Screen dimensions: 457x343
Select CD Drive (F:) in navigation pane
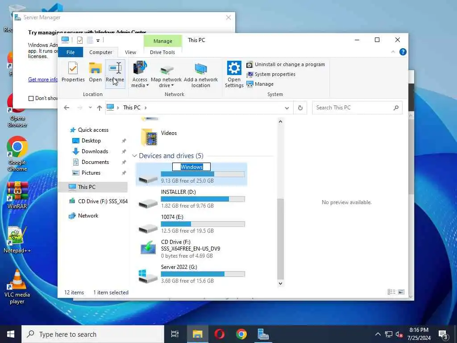(98, 201)
